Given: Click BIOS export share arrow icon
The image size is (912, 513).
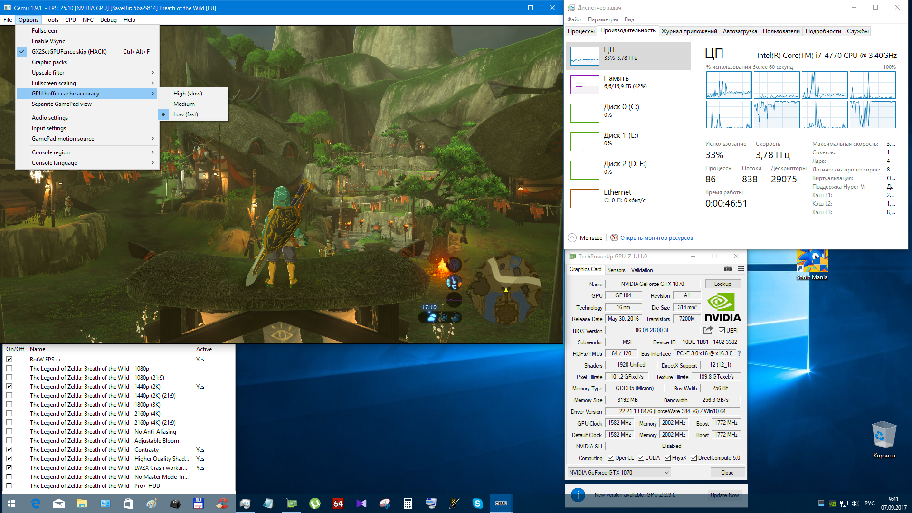Looking at the screenshot, I should (x=708, y=330).
